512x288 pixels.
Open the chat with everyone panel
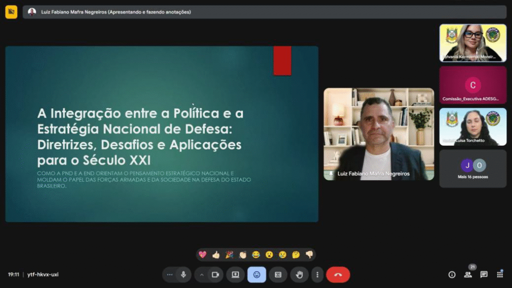484,275
